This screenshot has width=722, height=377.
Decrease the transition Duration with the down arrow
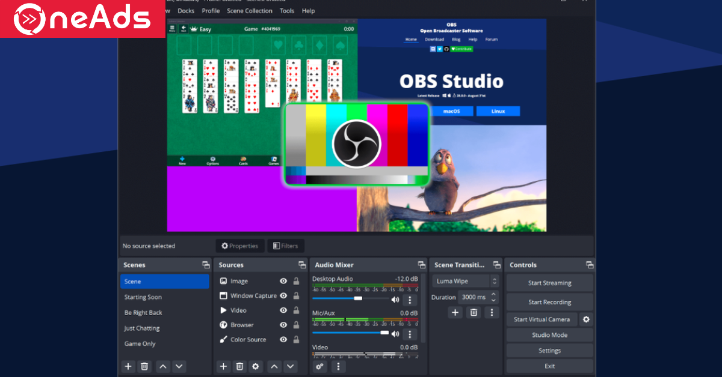click(494, 300)
